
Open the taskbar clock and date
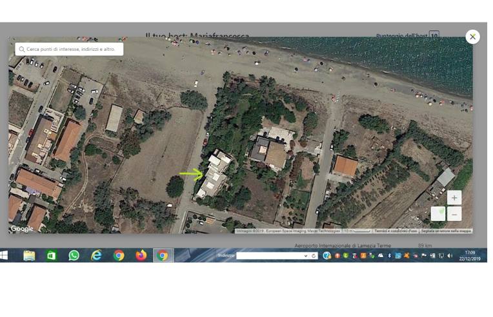tap(470, 256)
